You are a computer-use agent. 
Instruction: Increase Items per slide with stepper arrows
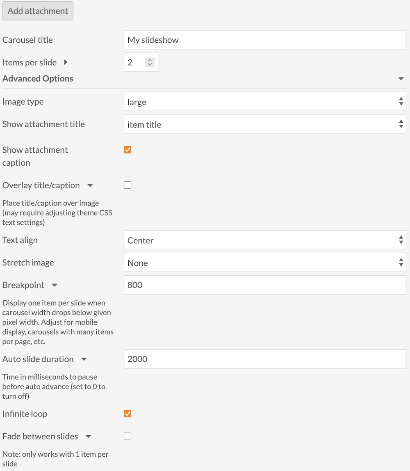(150, 60)
